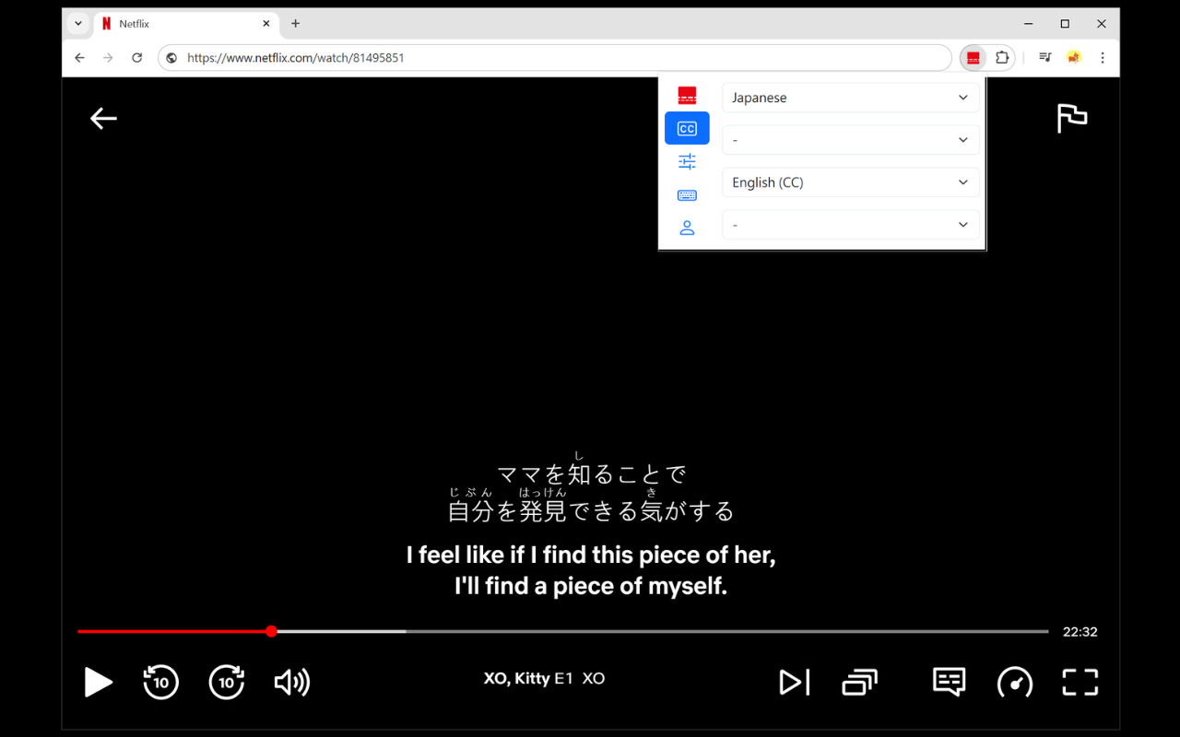The width and height of the screenshot is (1180, 737).
Task: Skip to the next episode
Action: [794, 682]
